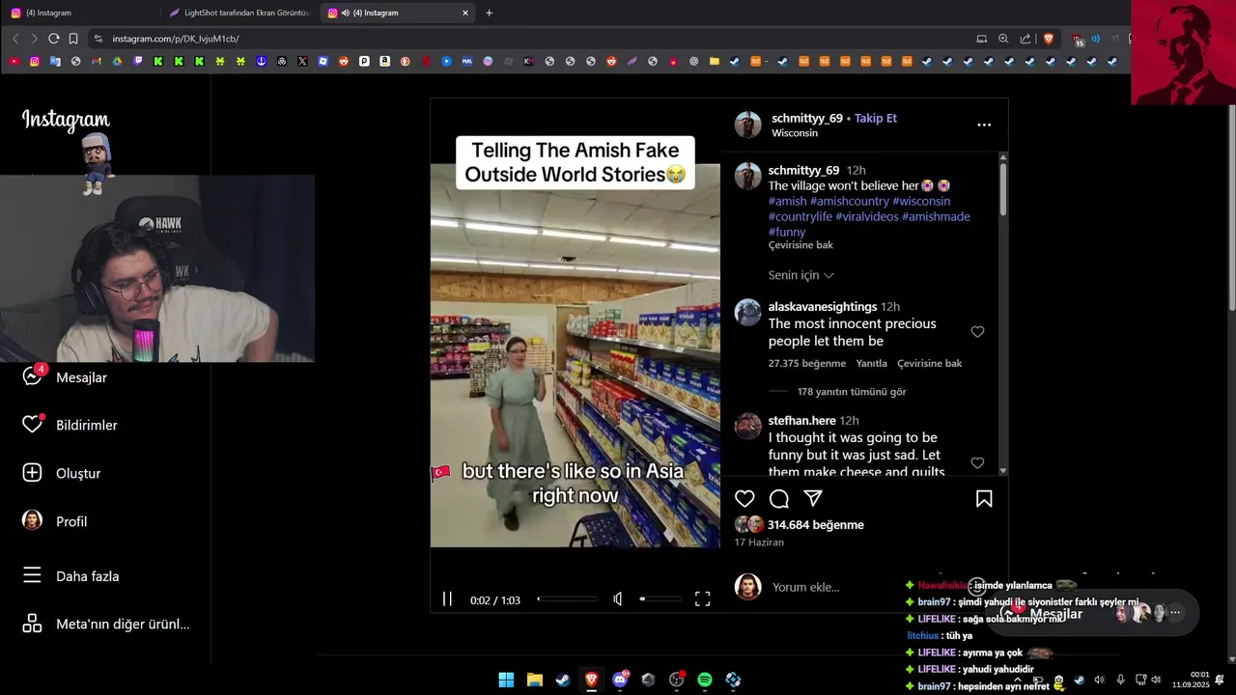
Task: Like the alaskavanesightings comment
Action: 977,332
